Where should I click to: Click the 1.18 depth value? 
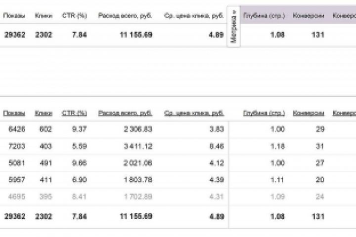point(278,146)
